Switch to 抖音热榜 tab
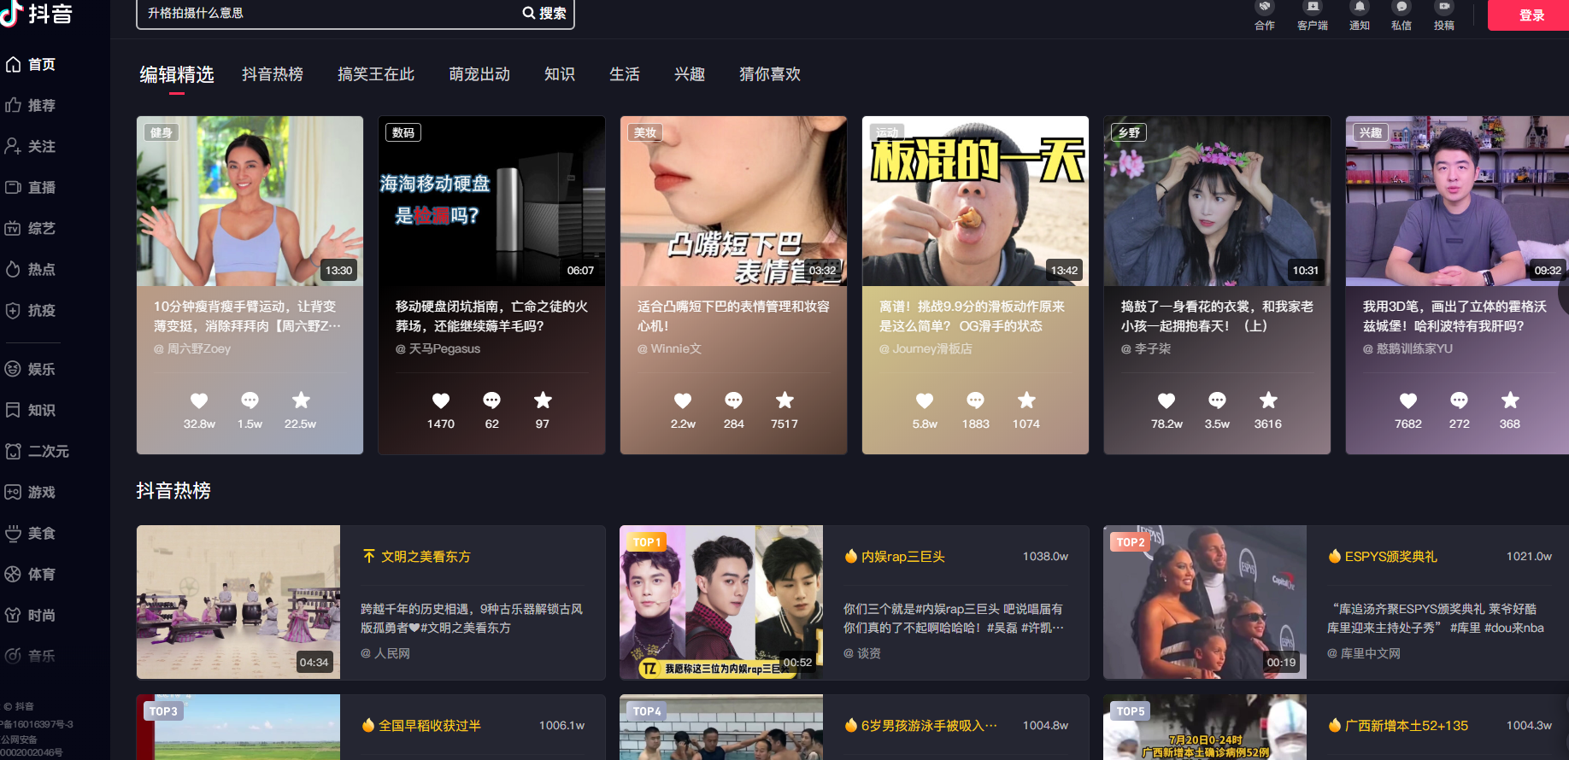 (273, 74)
